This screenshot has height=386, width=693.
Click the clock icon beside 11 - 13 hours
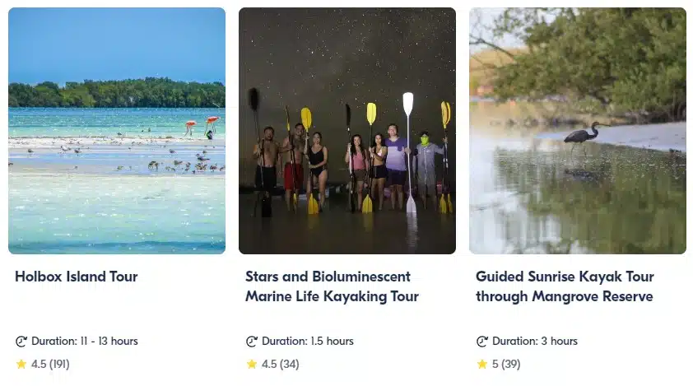[21, 342]
